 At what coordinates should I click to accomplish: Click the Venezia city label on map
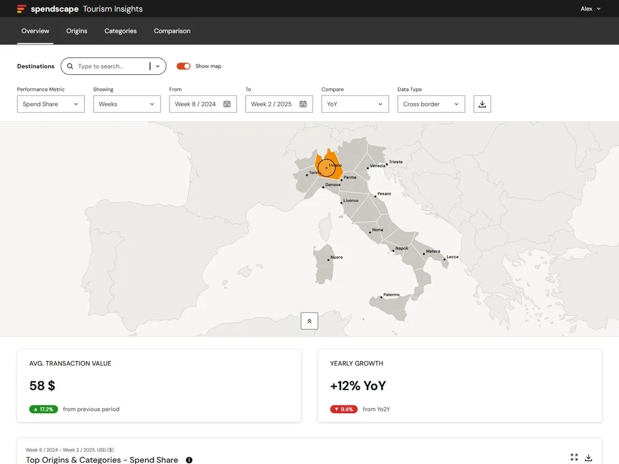click(x=377, y=166)
